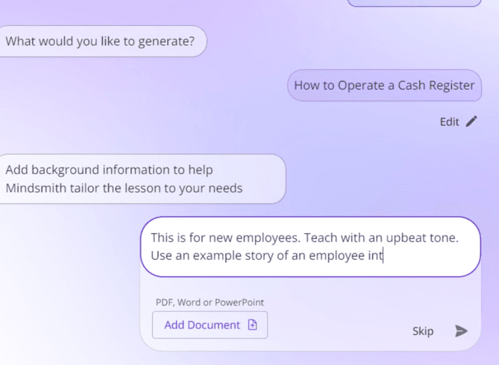The height and width of the screenshot is (365, 499).
Task: Click 'This' at start of typed text
Action: pyautogui.click(x=162, y=238)
